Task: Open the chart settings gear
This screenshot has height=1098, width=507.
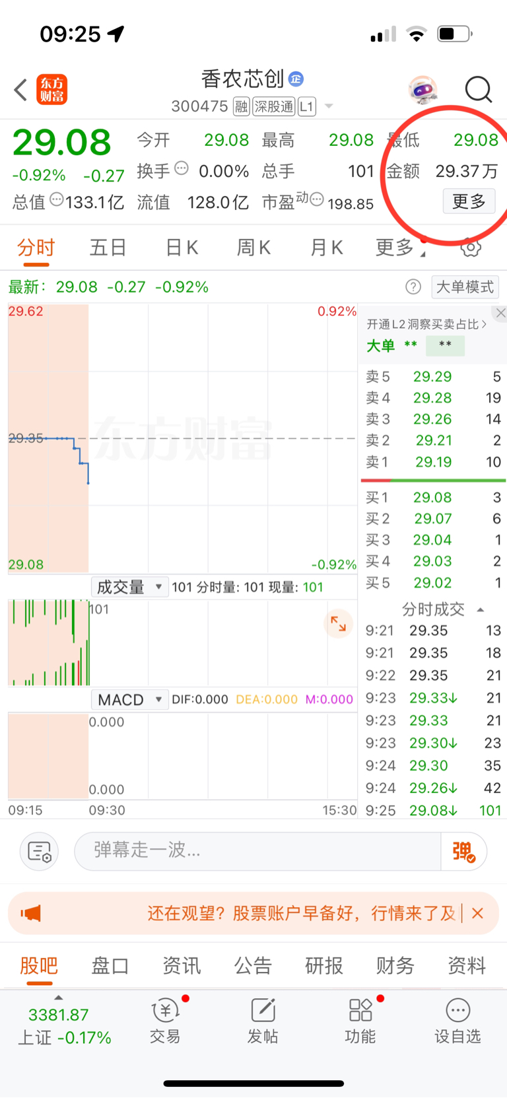Action: (x=471, y=248)
